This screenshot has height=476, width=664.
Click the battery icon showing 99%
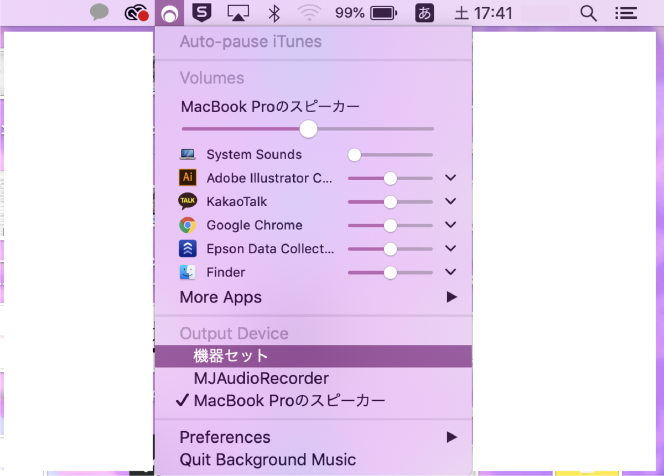point(384,13)
